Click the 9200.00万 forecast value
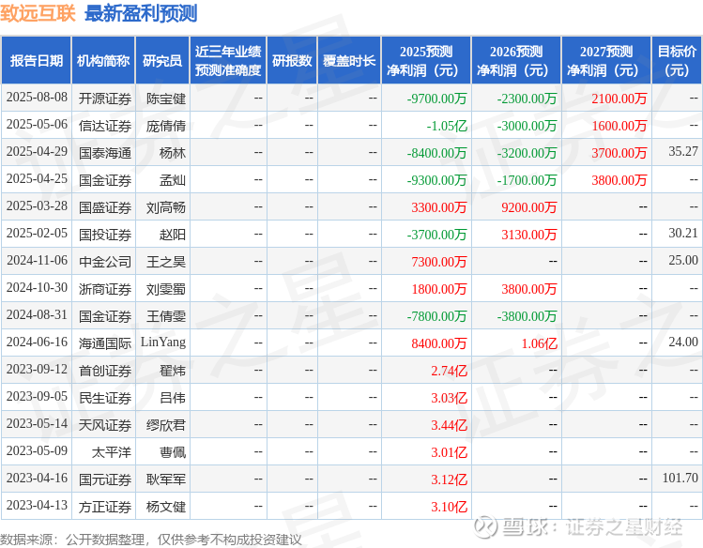703x548 pixels. [529, 207]
